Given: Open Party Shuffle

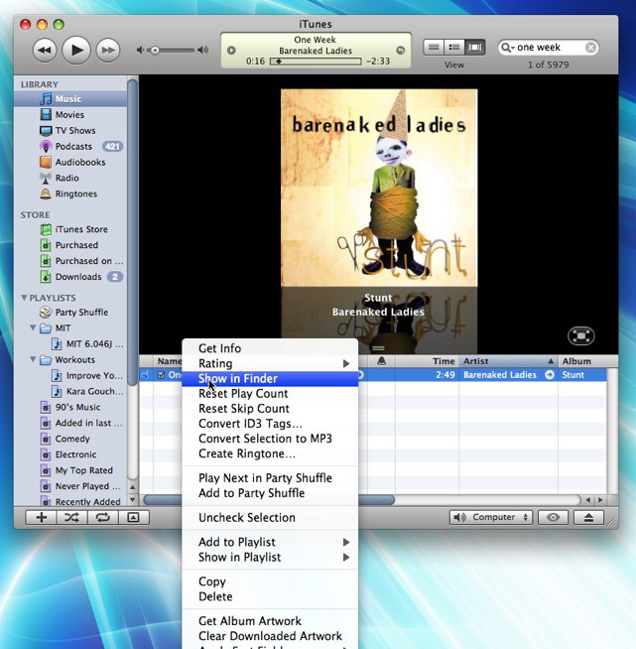Looking at the screenshot, I should click(x=70, y=312).
